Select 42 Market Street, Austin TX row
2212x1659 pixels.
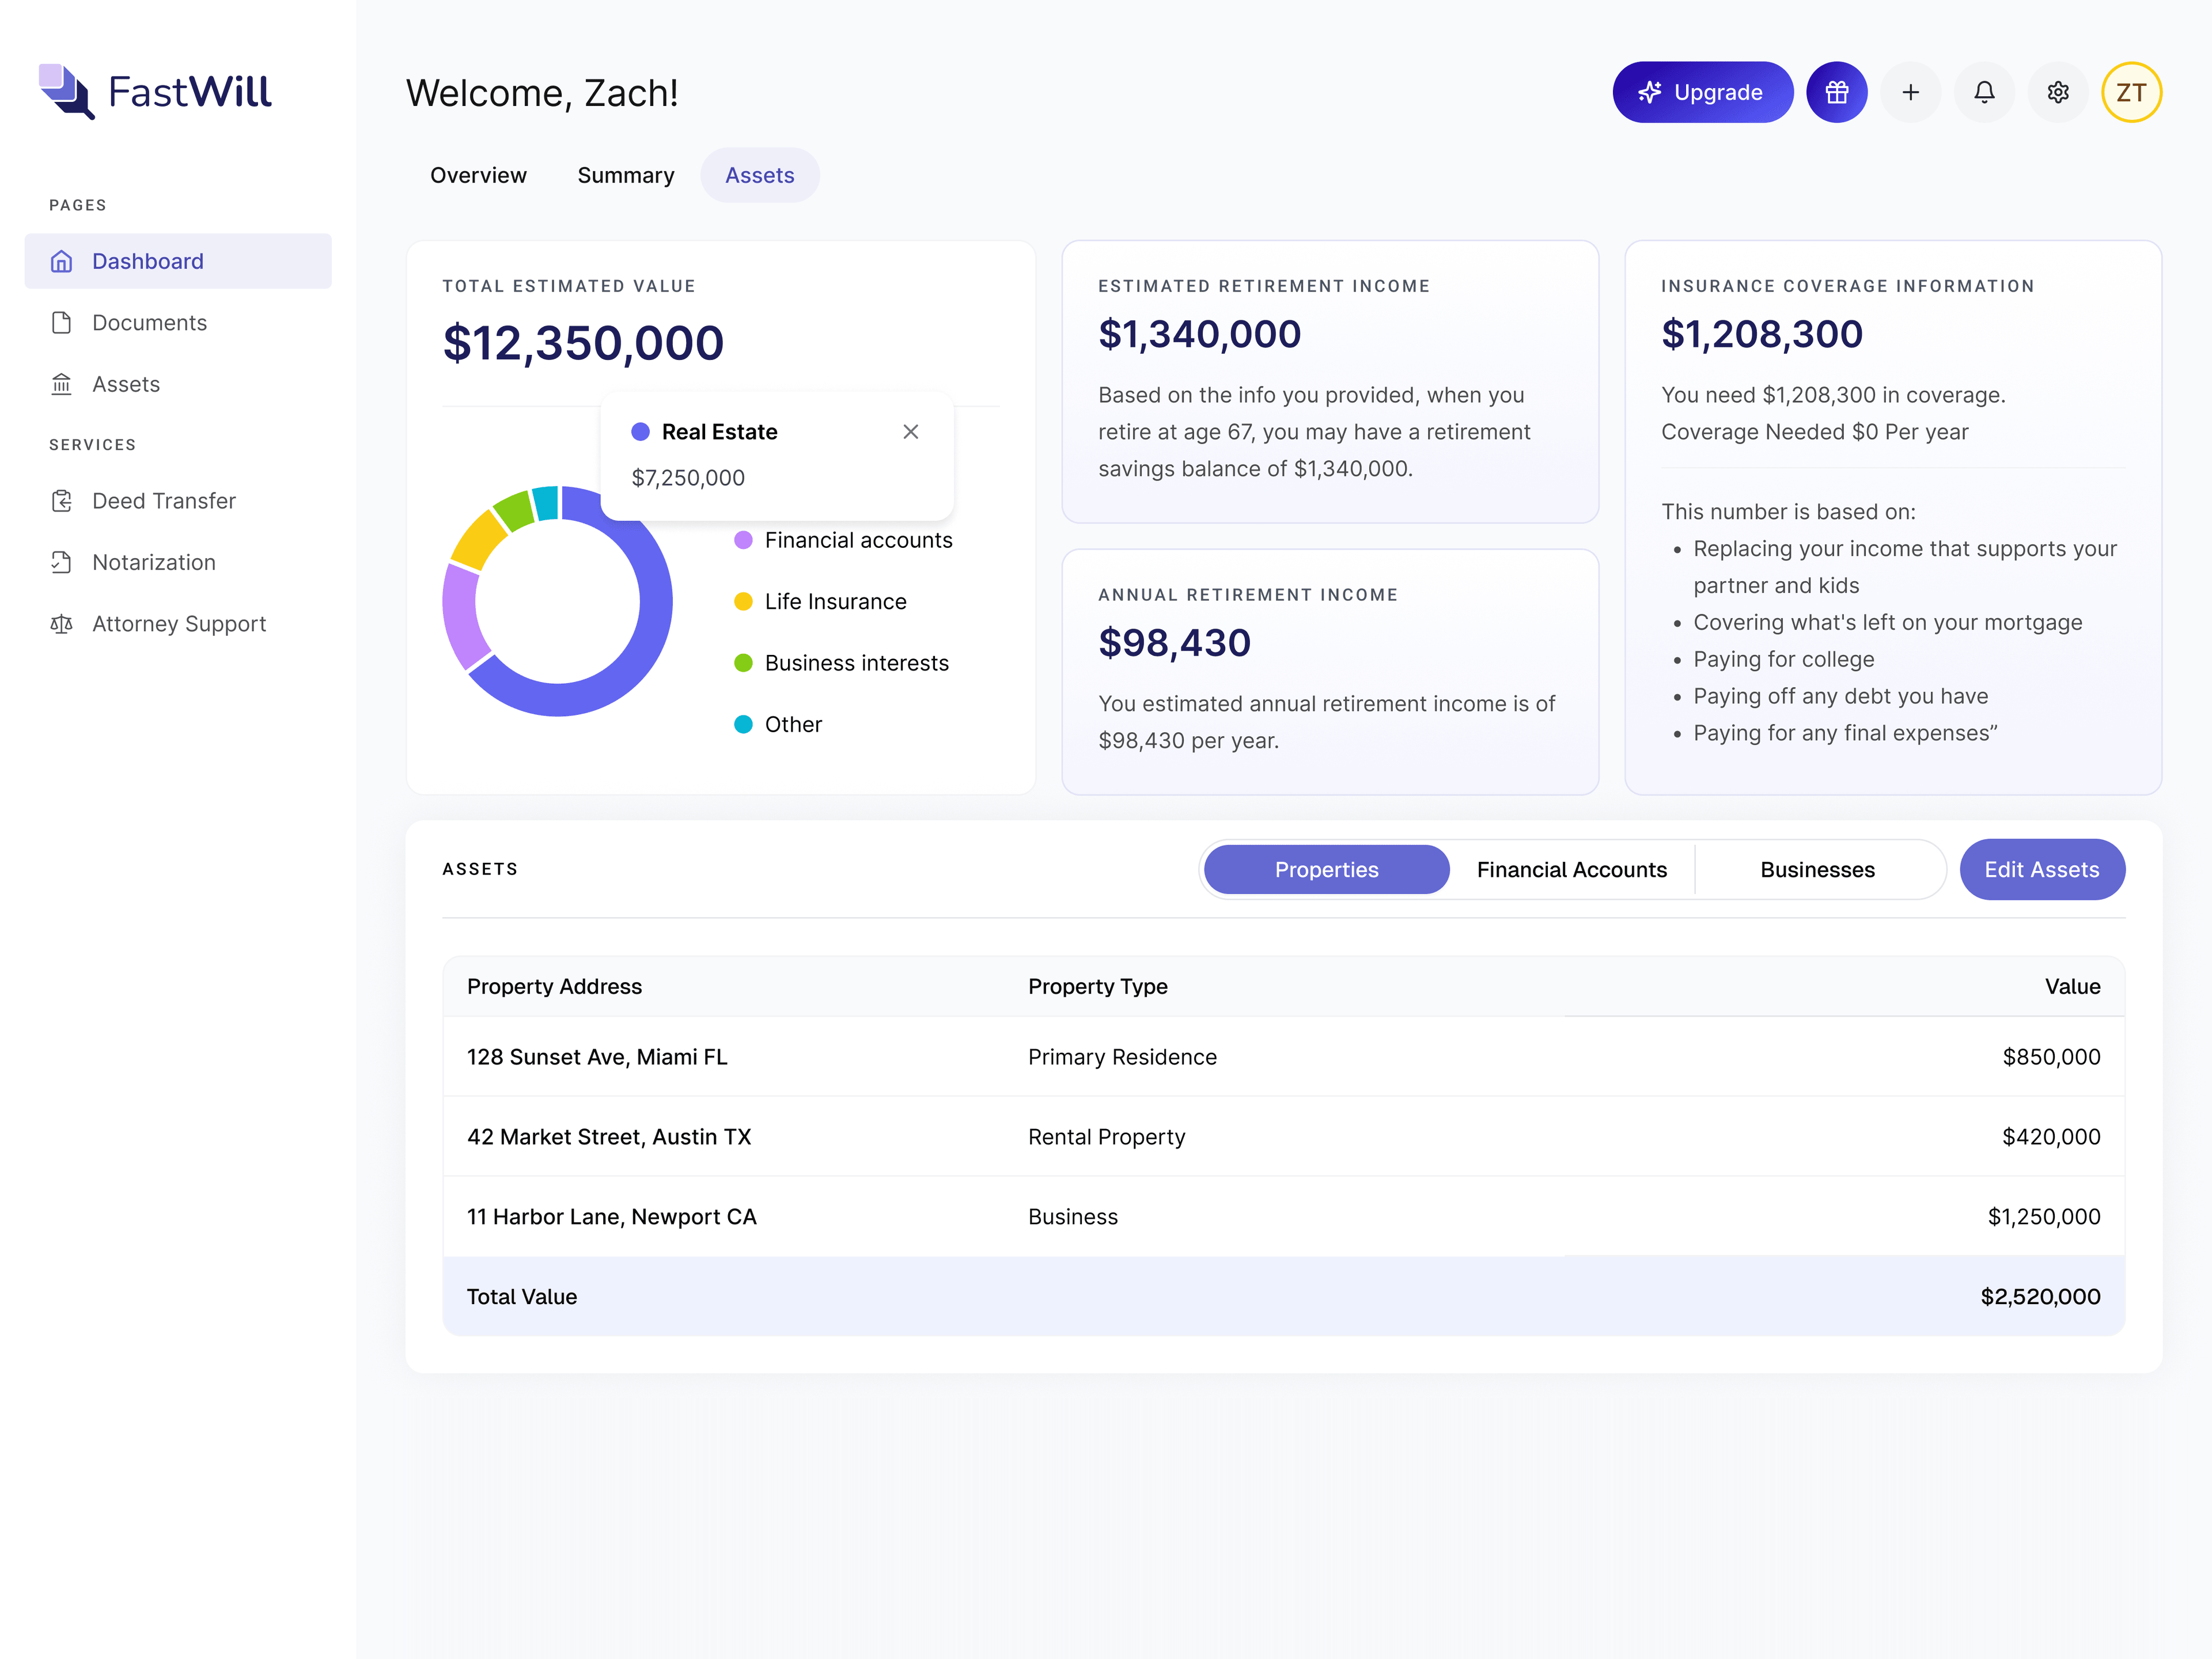pyautogui.click(x=1284, y=1137)
